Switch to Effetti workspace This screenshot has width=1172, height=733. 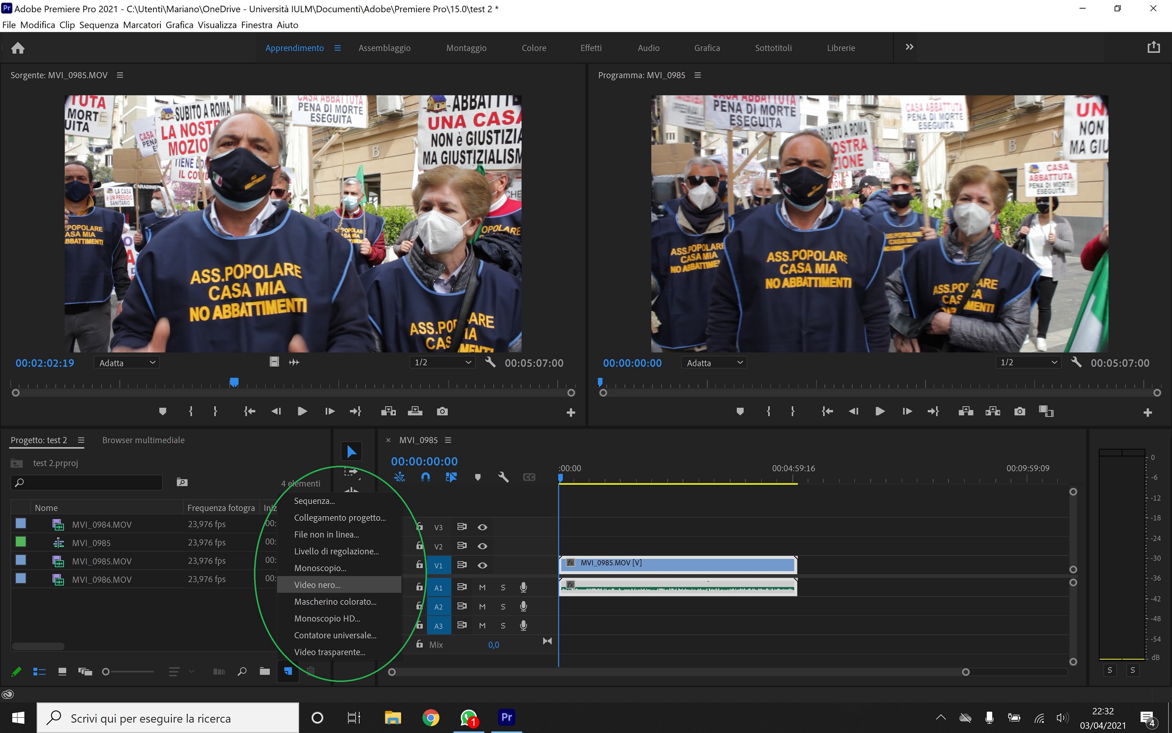click(x=591, y=48)
